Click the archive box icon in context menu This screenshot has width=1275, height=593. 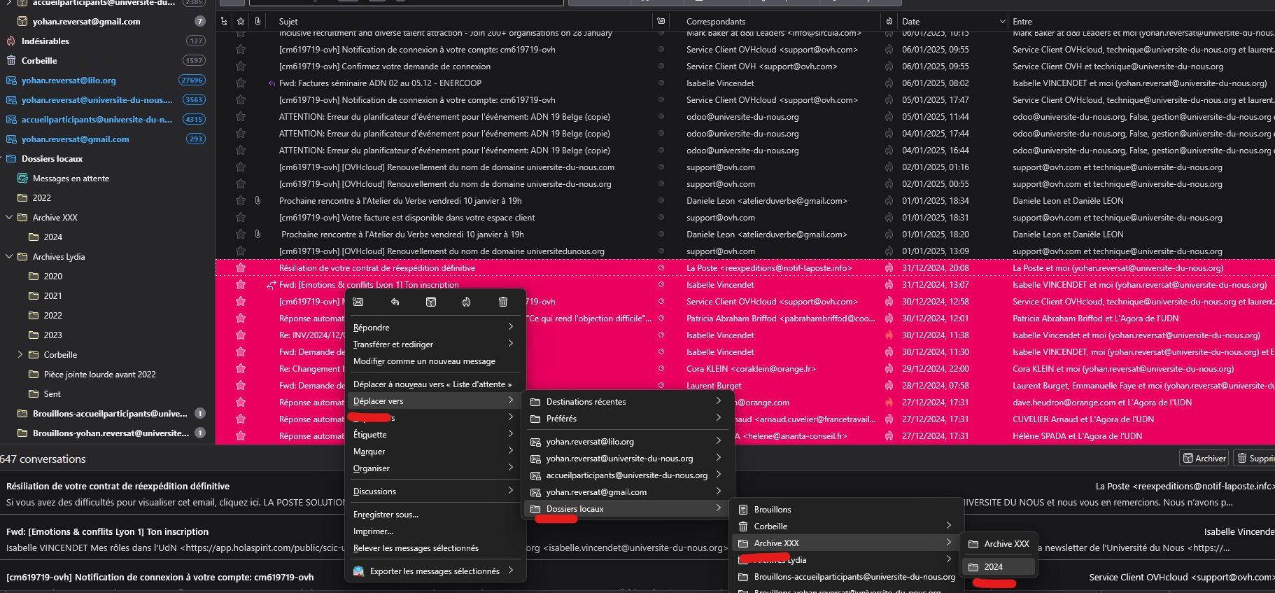coord(431,302)
